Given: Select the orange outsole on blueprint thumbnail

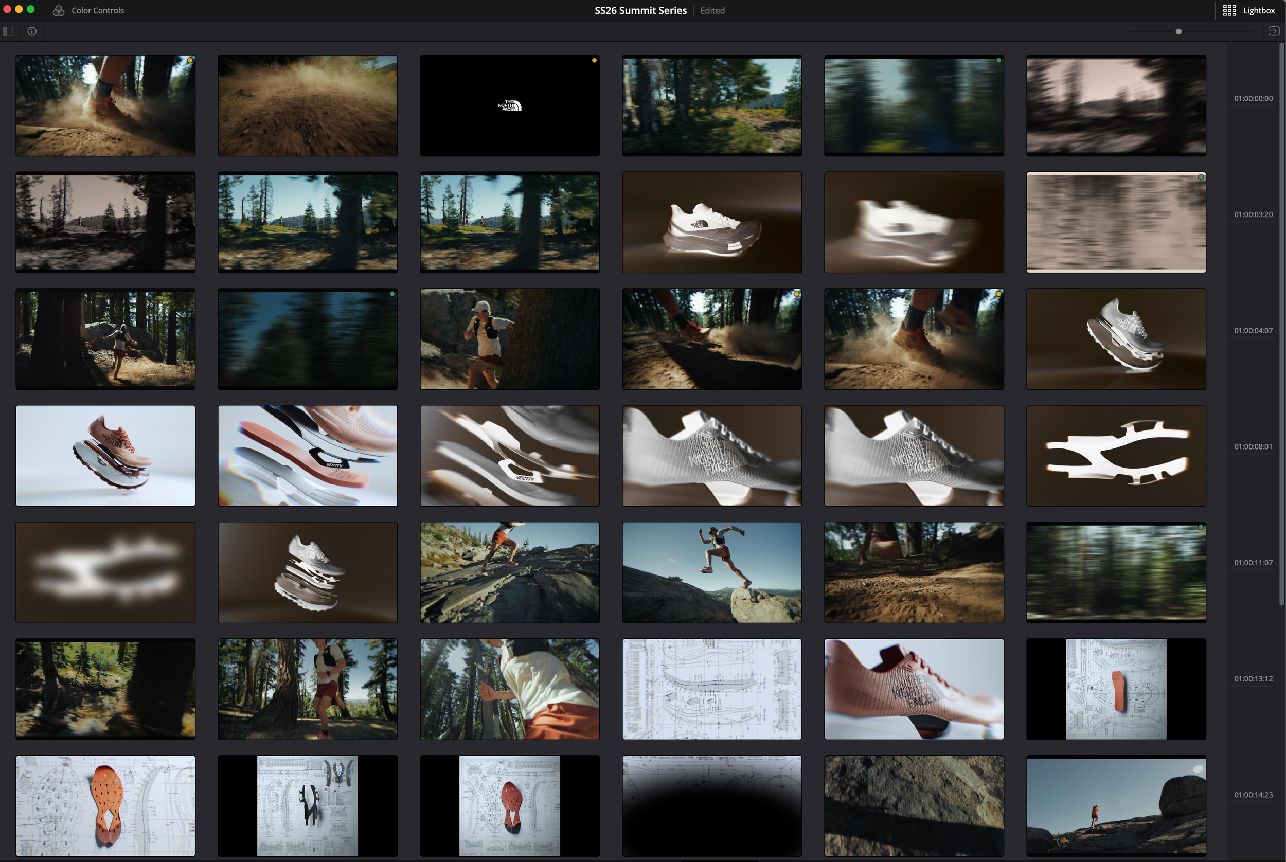Looking at the screenshot, I should (105, 805).
